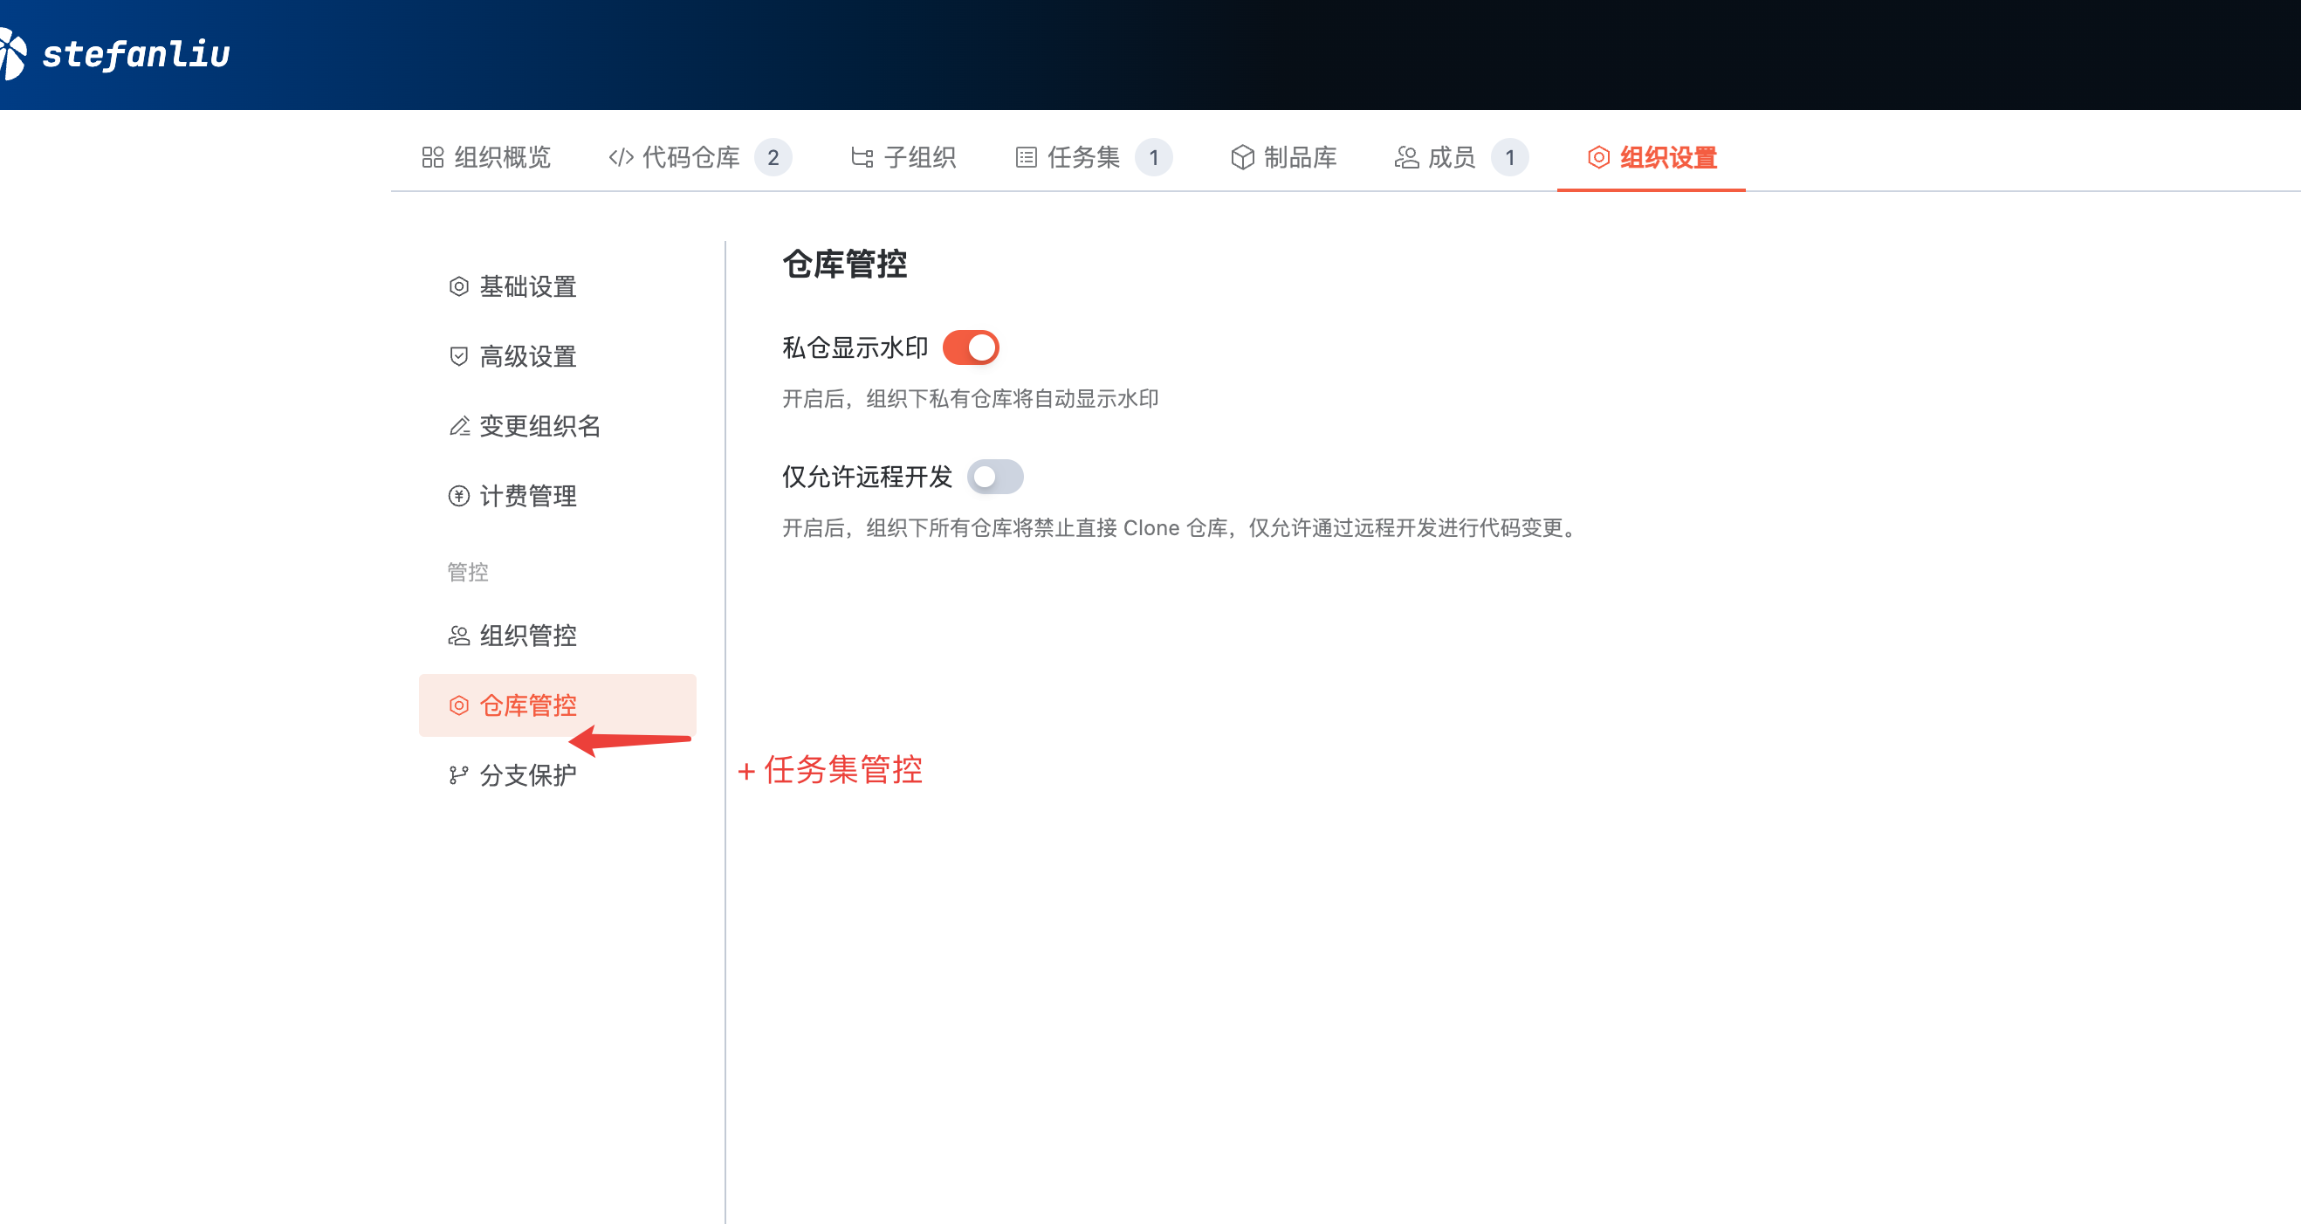Open 基础设置 in the sidebar
This screenshot has height=1224, width=2301.
tap(527, 286)
